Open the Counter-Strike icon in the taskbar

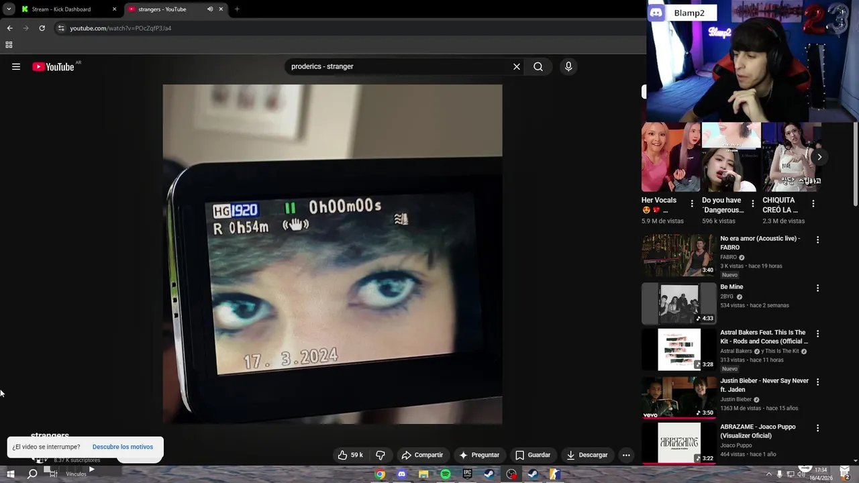[554, 474]
